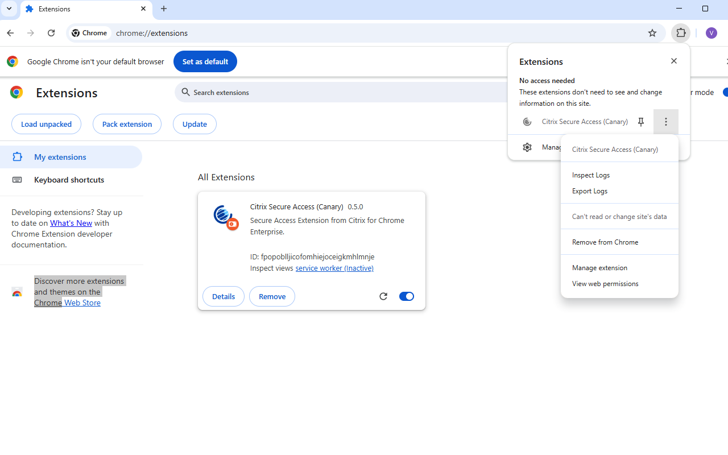Open the tab search dropdown arrow
Viewport: 728px width, 455px height.
click(x=9, y=9)
